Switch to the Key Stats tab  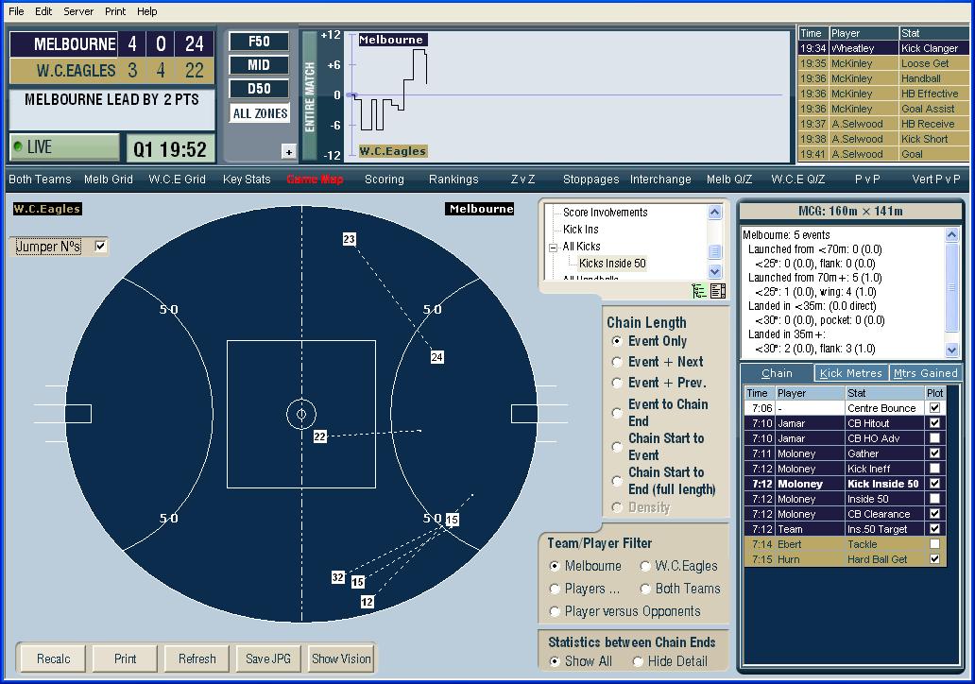pyautogui.click(x=247, y=180)
